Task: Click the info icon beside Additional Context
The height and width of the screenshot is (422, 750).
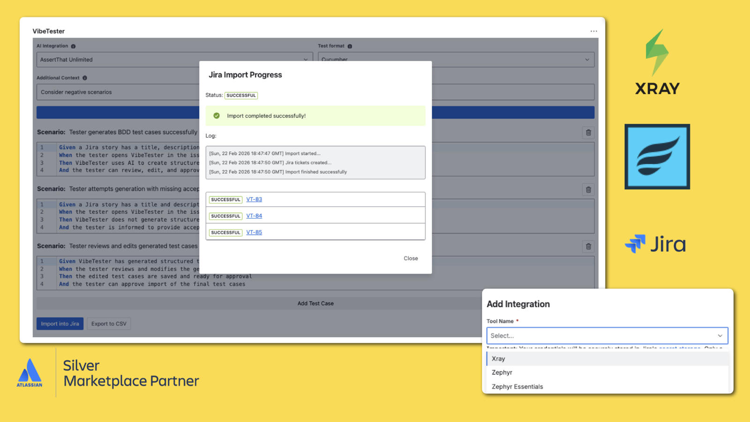Action: click(x=84, y=78)
